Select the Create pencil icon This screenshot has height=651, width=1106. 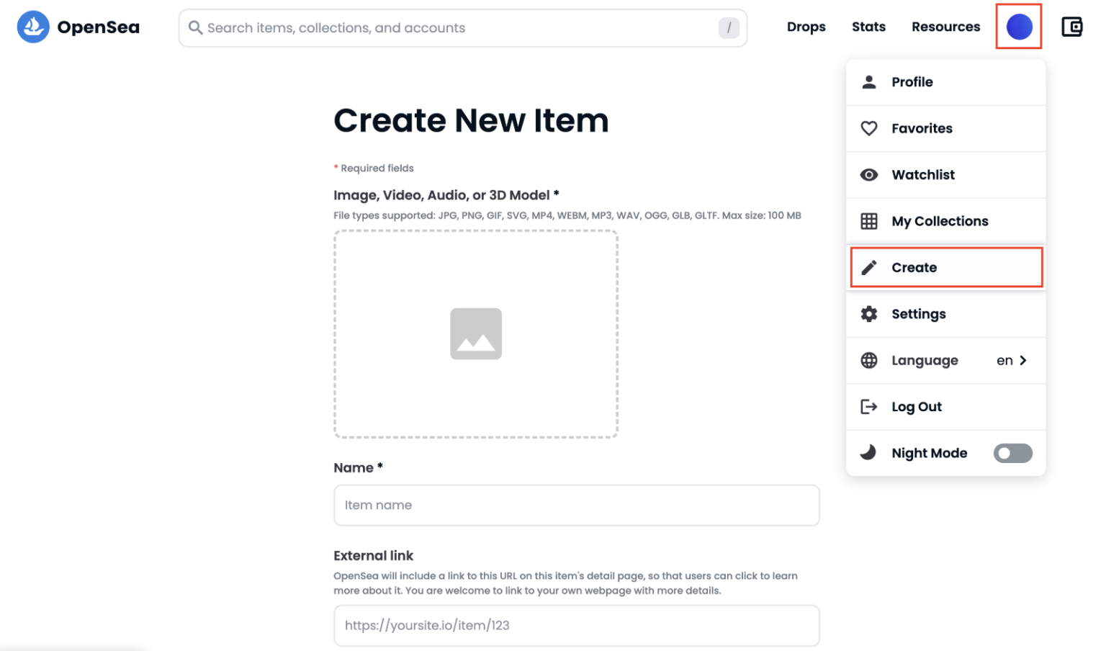pyautogui.click(x=869, y=267)
